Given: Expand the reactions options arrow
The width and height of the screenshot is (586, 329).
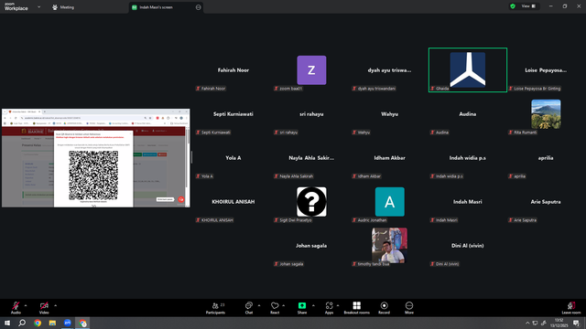Looking at the screenshot, I should 283,305.
